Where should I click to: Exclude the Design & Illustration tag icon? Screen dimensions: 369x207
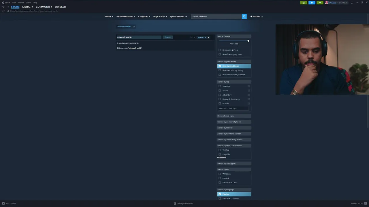point(249,99)
